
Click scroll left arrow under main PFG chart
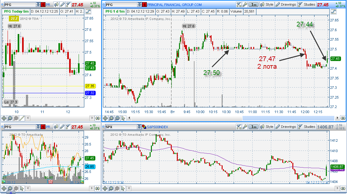pyautogui.click(x=129, y=118)
